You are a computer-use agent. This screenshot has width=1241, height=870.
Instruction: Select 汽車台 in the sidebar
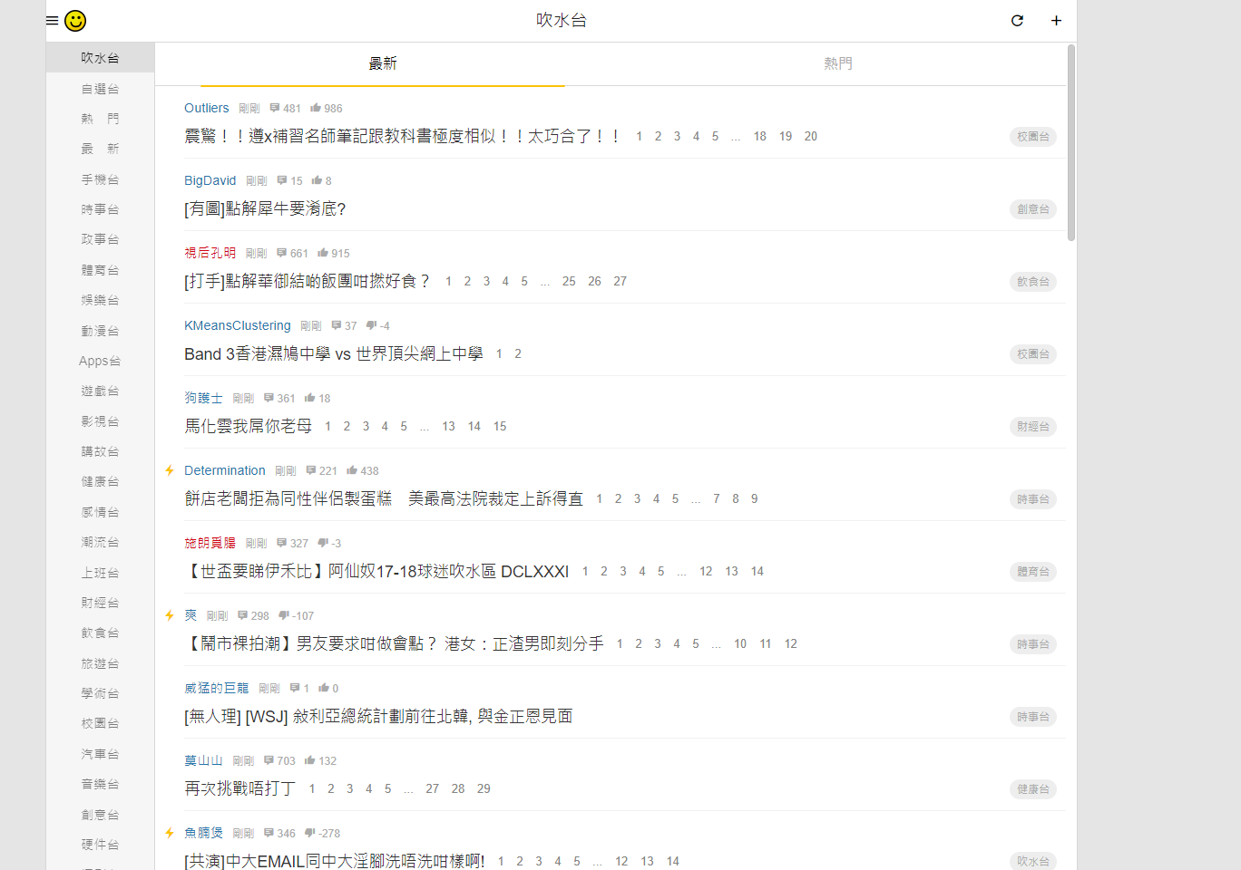(100, 754)
